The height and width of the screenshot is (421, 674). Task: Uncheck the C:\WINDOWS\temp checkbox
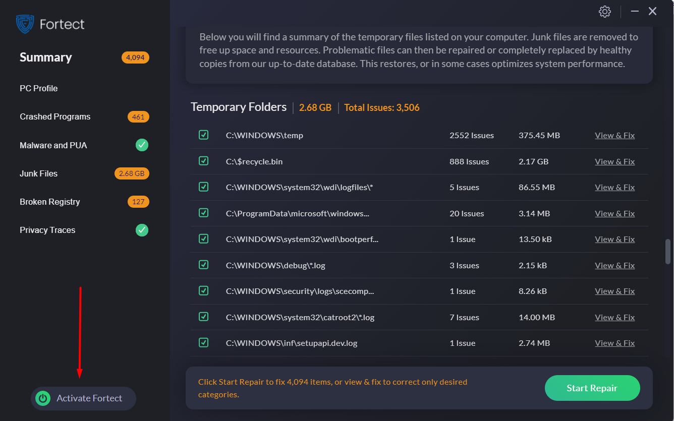(x=203, y=135)
